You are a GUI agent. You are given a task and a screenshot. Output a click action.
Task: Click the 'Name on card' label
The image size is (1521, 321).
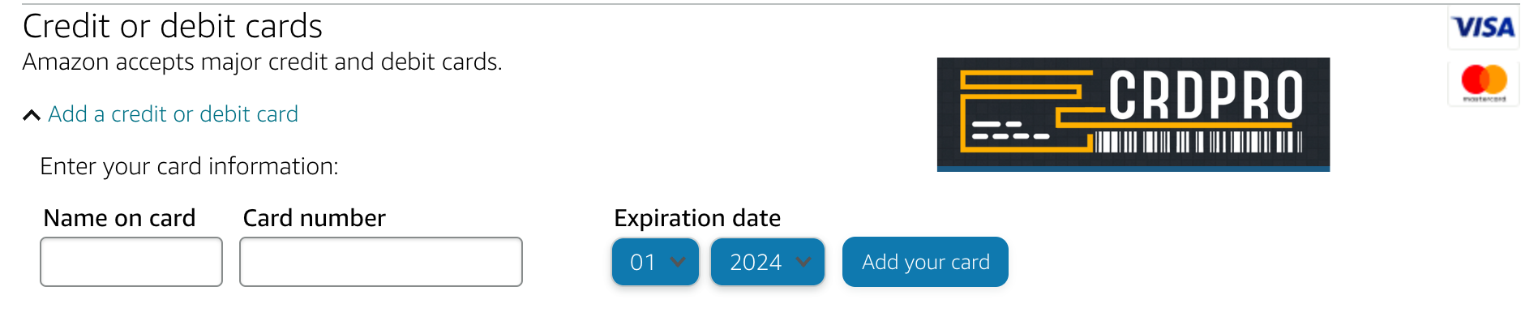coord(119,218)
